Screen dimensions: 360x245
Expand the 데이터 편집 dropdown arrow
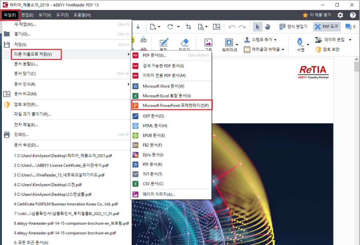(x=350, y=40)
